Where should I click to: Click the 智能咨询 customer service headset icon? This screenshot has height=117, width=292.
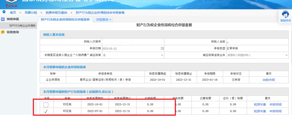(285, 15)
